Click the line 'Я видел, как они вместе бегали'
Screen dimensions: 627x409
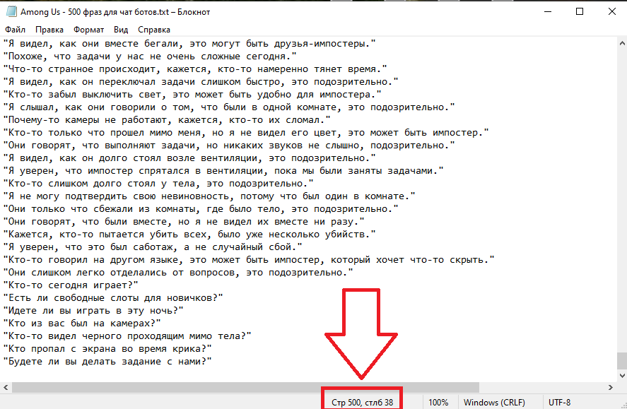pyautogui.click(x=189, y=44)
